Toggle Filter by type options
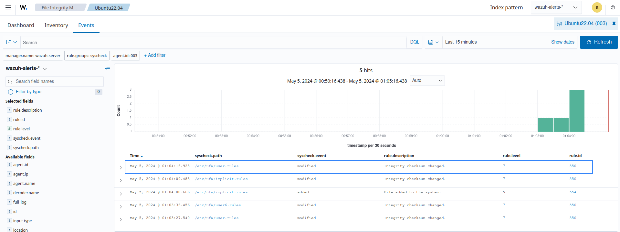The height and width of the screenshot is (232, 620). pos(28,92)
